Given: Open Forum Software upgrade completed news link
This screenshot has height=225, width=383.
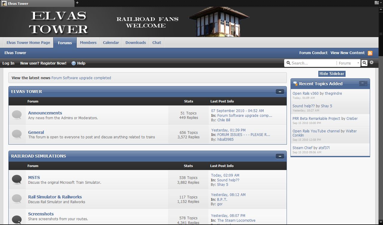Looking at the screenshot, I should pyautogui.click(x=81, y=78).
